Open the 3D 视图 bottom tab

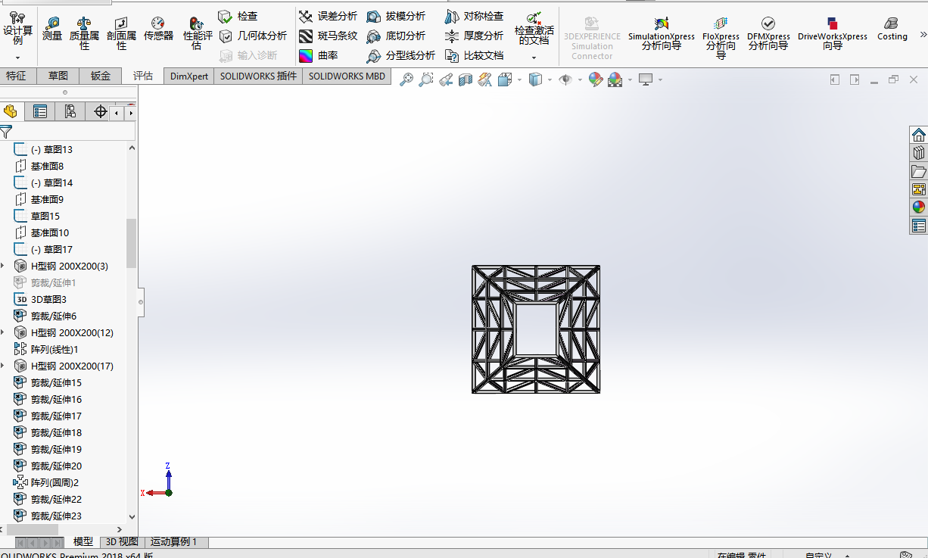122,541
